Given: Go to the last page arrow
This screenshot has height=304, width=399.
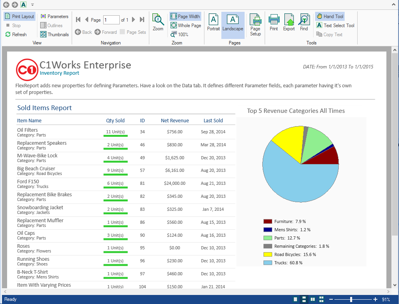Looking at the screenshot, I should 142,20.
